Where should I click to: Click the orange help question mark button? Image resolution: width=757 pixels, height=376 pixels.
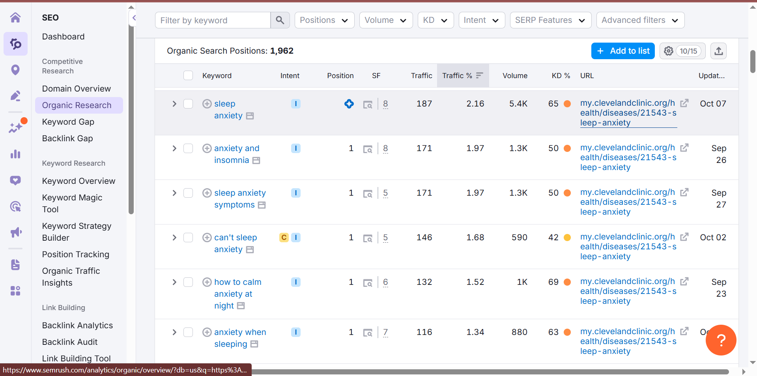[x=721, y=340]
